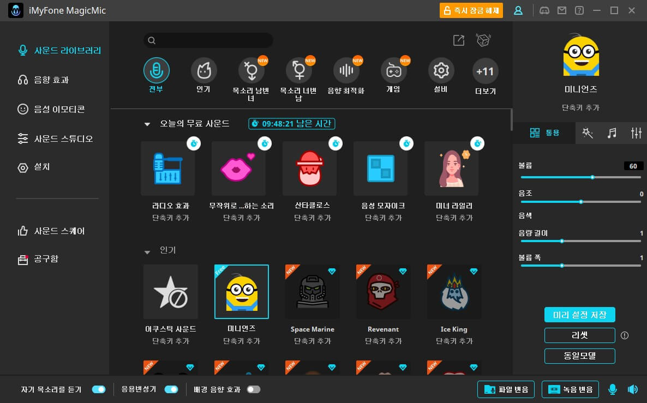The height and width of the screenshot is (403, 647).
Task: Select the 라디오 효과 voice
Action: tap(168, 169)
